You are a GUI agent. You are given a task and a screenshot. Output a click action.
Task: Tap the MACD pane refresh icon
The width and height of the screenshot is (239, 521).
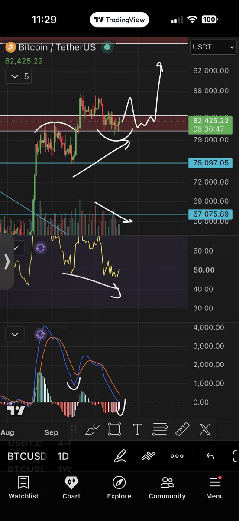click(40, 334)
